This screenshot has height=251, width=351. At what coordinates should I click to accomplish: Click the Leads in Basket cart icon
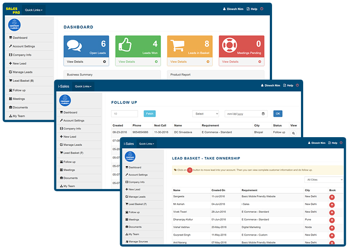click(178, 46)
